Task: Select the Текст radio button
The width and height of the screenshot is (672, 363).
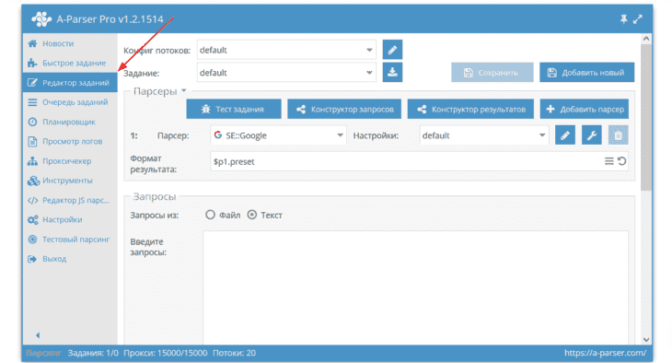Action: point(252,215)
